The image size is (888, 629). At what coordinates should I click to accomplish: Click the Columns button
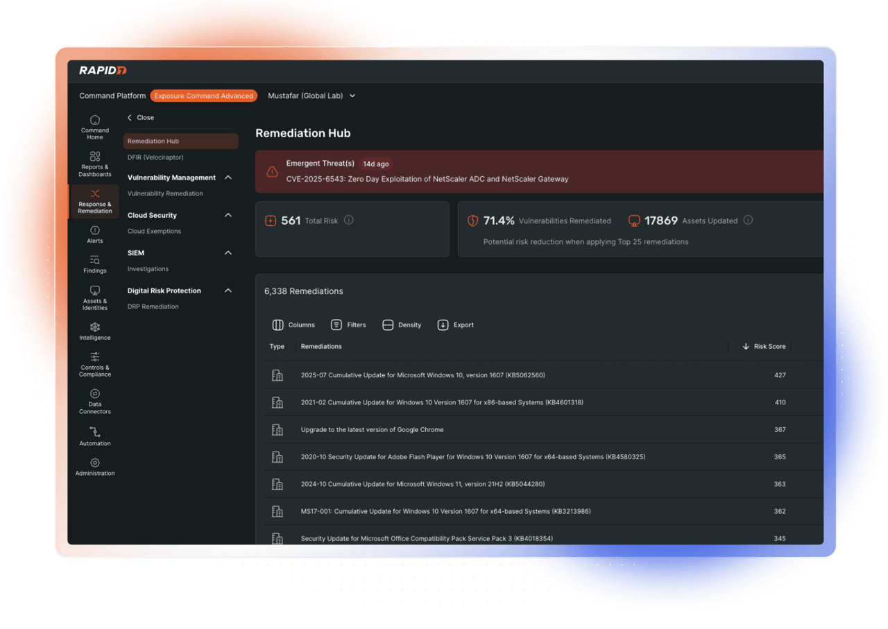pyautogui.click(x=293, y=325)
